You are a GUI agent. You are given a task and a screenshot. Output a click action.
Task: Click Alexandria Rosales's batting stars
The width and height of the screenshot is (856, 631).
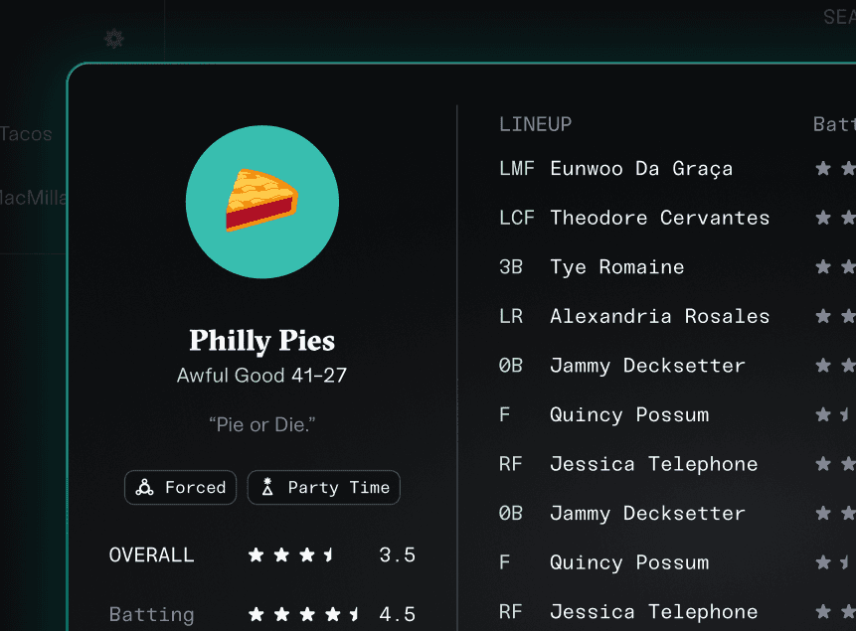(x=835, y=316)
